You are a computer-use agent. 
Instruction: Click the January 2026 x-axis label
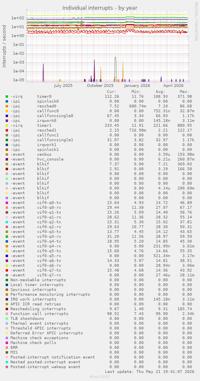pyautogui.click(x=137, y=86)
